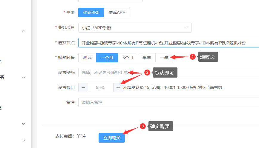Select the 一年 duration option
Viewport: 259px width, 148px height.
(x=164, y=58)
